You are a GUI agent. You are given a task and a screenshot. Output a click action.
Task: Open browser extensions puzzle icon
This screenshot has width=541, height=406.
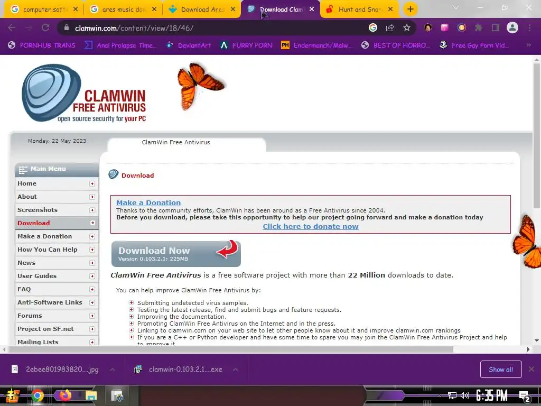[479, 27]
